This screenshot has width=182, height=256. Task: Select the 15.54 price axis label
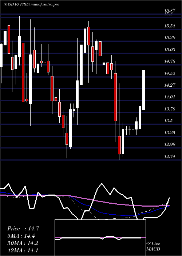[x=170, y=26]
